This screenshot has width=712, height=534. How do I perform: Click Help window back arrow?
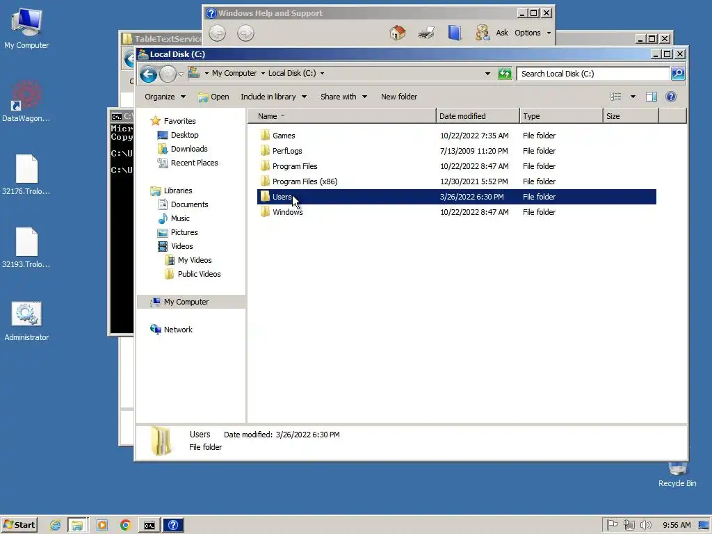point(217,33)
